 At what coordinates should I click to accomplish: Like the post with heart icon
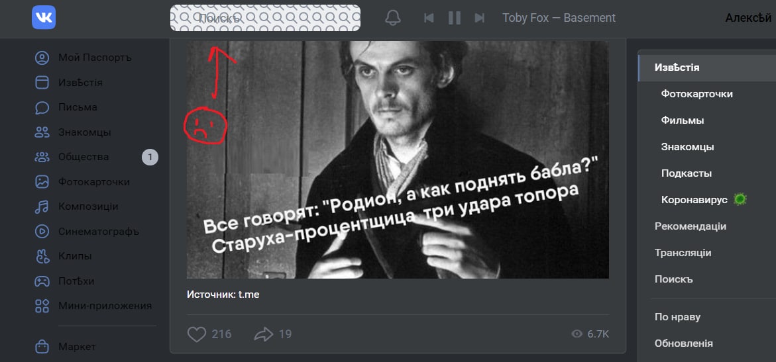click(x=196, y=334)
